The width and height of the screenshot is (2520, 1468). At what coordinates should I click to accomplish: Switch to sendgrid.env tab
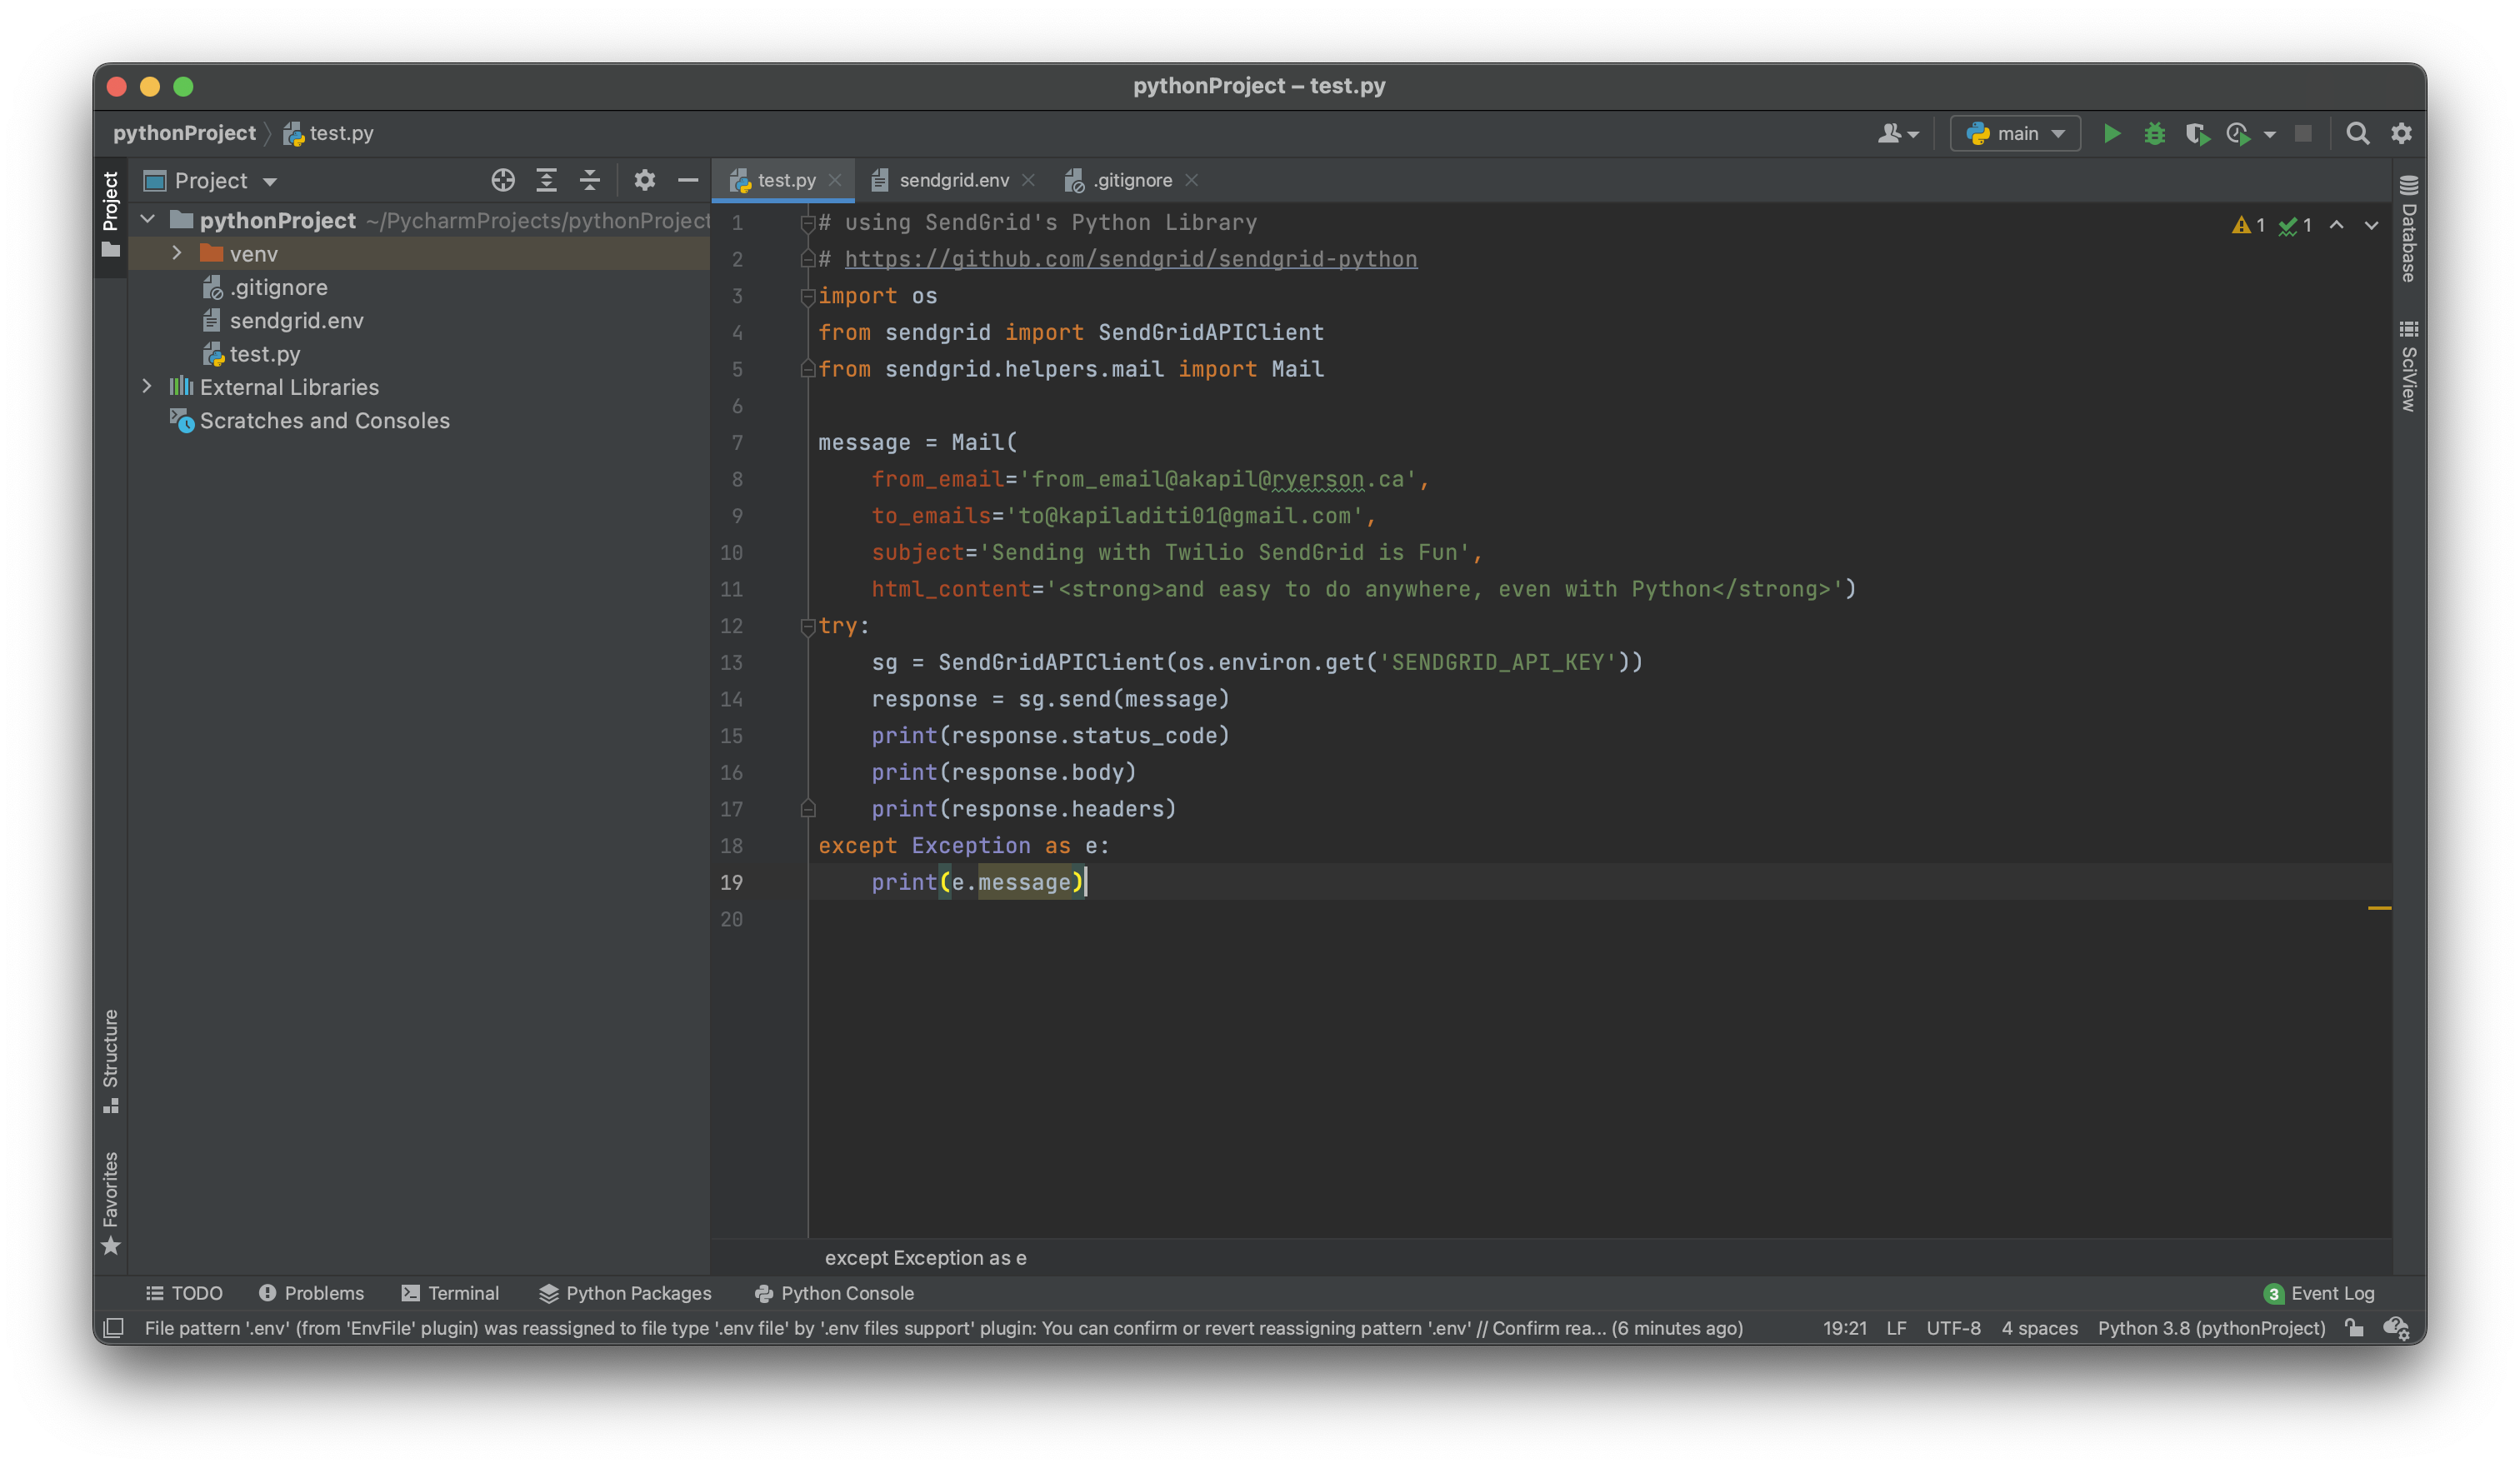pyautogui.click(x=953, y=180)
